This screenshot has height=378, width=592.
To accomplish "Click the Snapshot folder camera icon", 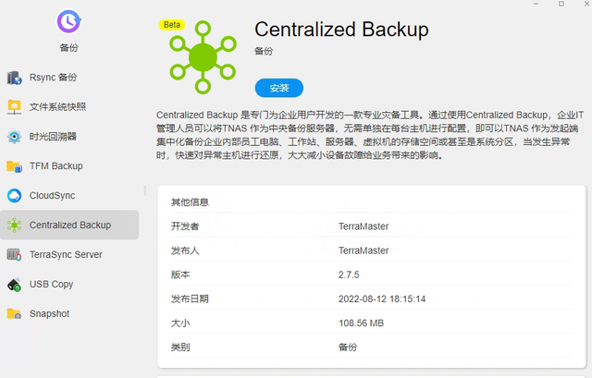I will [15, 314].
